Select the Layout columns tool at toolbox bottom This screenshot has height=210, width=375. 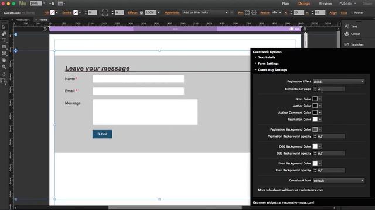click(3, 81)
